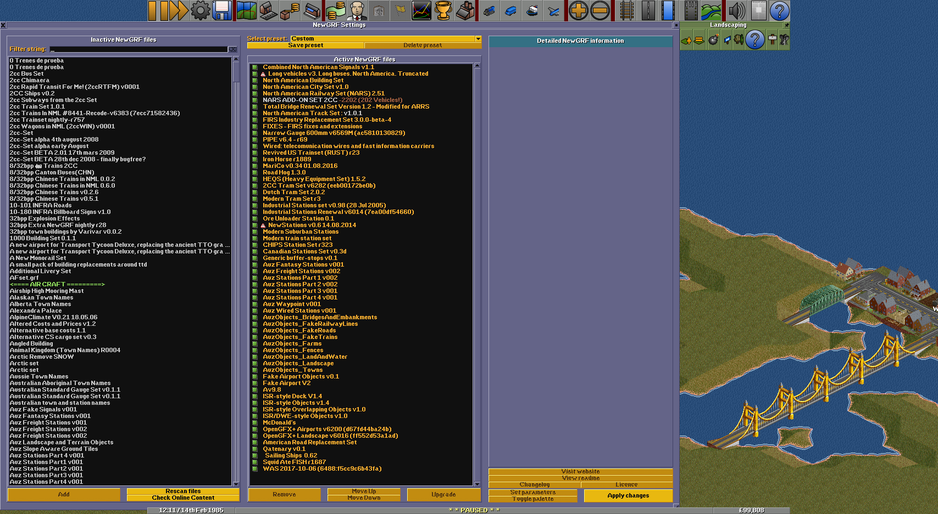This screenshot has width=938, height=514.
Task: Click the Toggle palette button
Action: (533, 499)
